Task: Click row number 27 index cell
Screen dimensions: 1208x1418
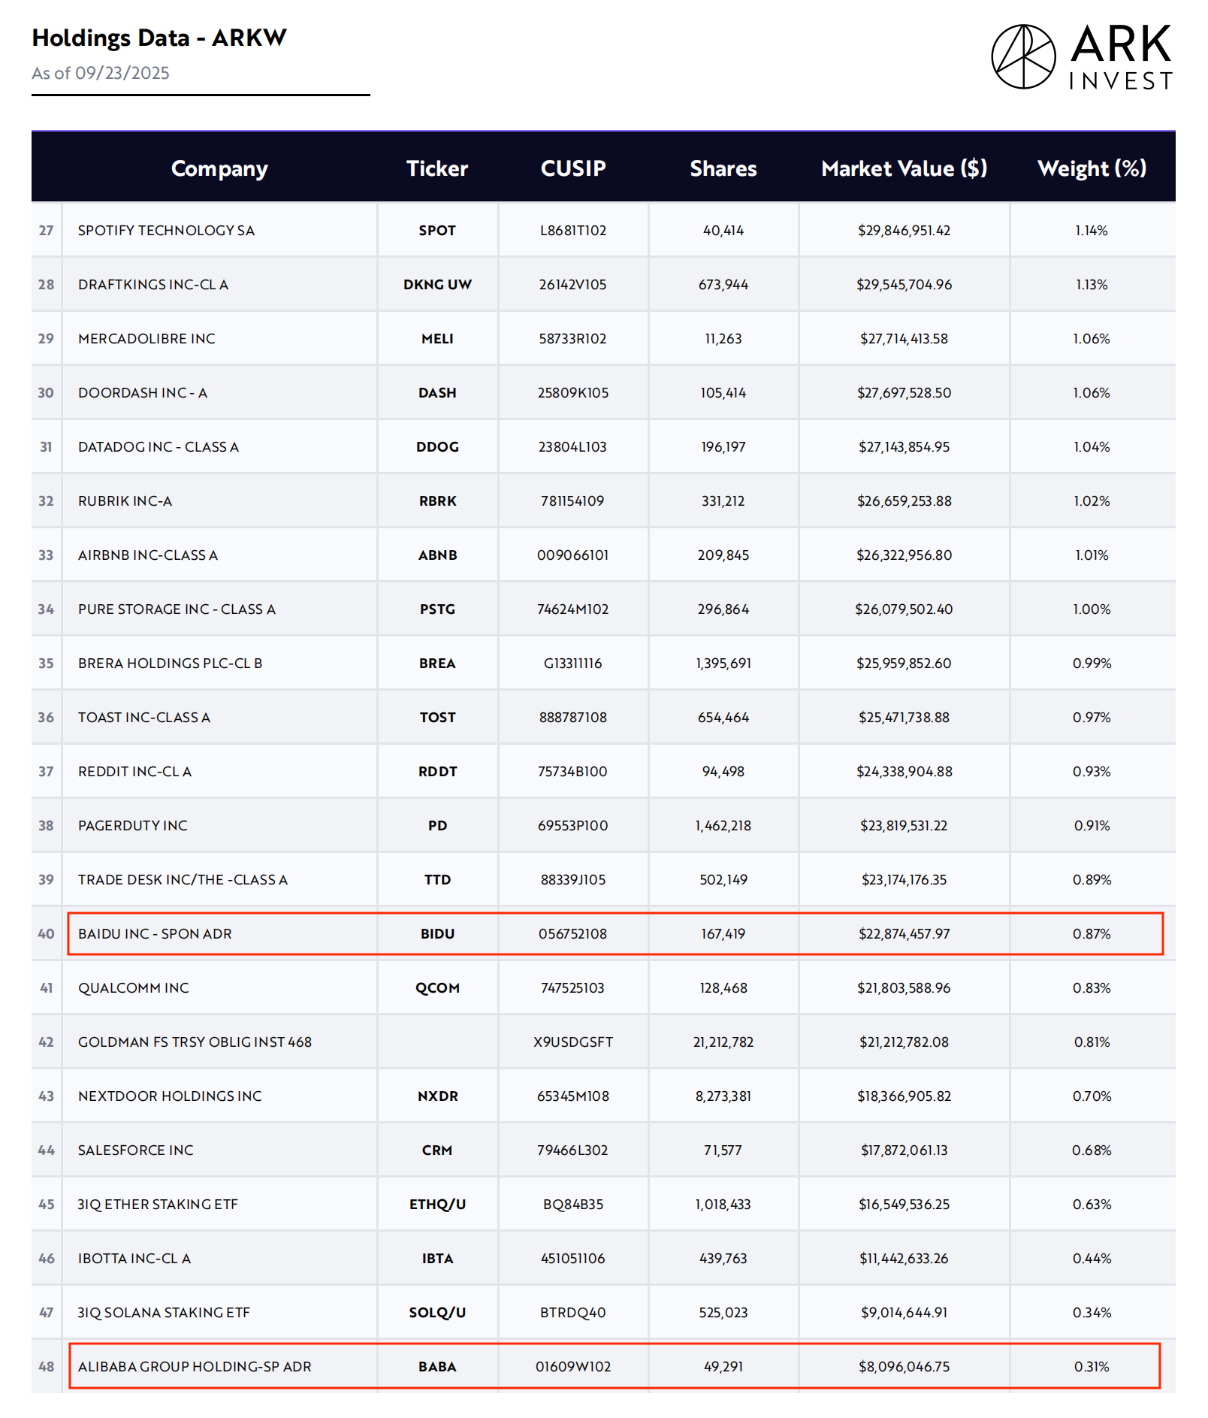Action: [47, 231]
